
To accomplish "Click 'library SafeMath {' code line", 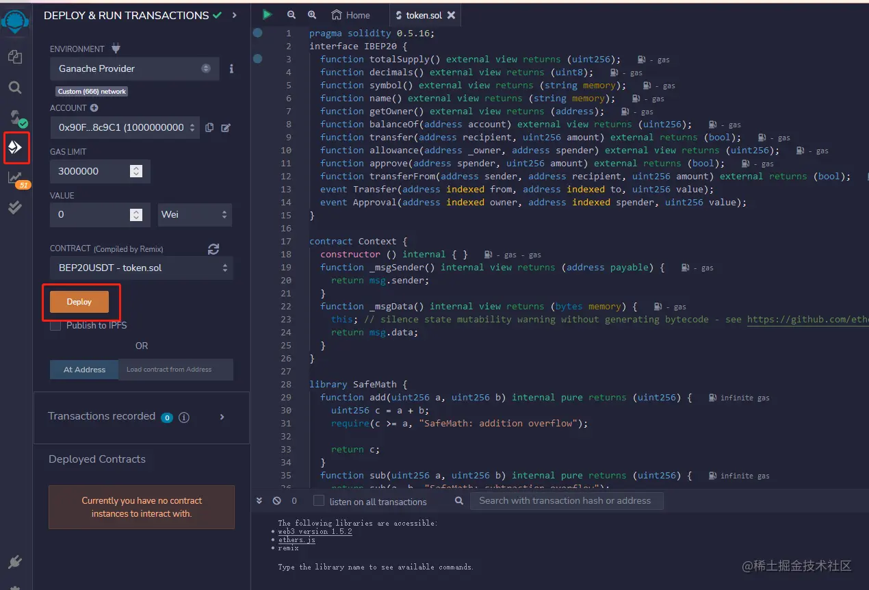I will pyautogui.click(x=359, y=384).
